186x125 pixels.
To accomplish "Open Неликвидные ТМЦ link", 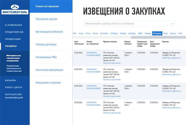I will click(46, 57).
